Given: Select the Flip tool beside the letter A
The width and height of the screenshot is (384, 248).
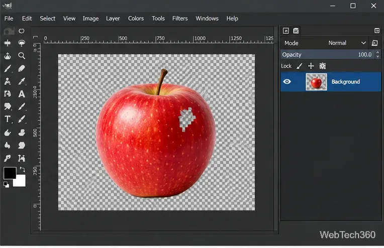Looking at the screenshot, I should click(8, 94).
